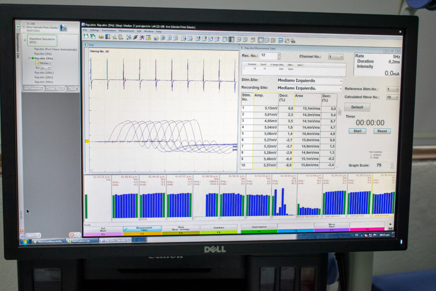Click the feather pen toolbar icon
436x291 pixels.
point(135,38)
